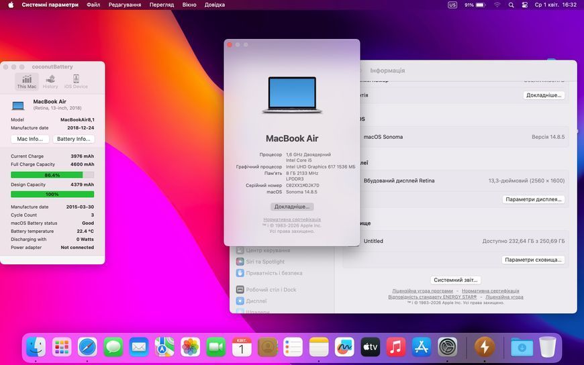This screenshot has width=584, height=365.
Task: Click Системний звіт... button
Action: point(456,280)
